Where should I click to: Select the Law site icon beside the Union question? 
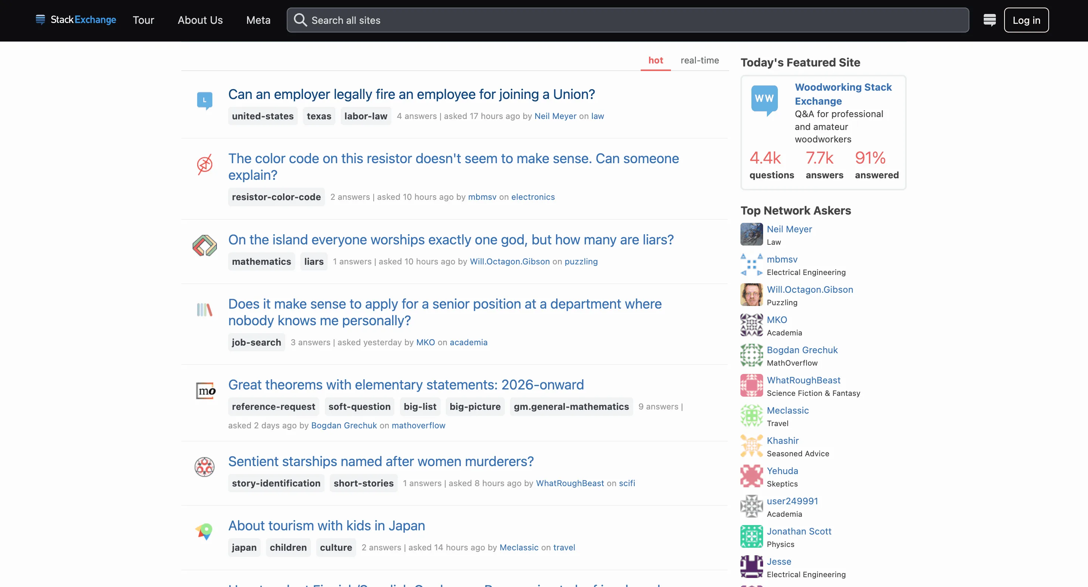204,100
